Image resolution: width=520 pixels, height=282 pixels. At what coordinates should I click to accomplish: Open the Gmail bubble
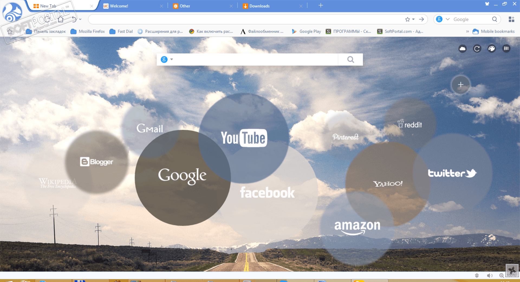(x=149, y=128)
